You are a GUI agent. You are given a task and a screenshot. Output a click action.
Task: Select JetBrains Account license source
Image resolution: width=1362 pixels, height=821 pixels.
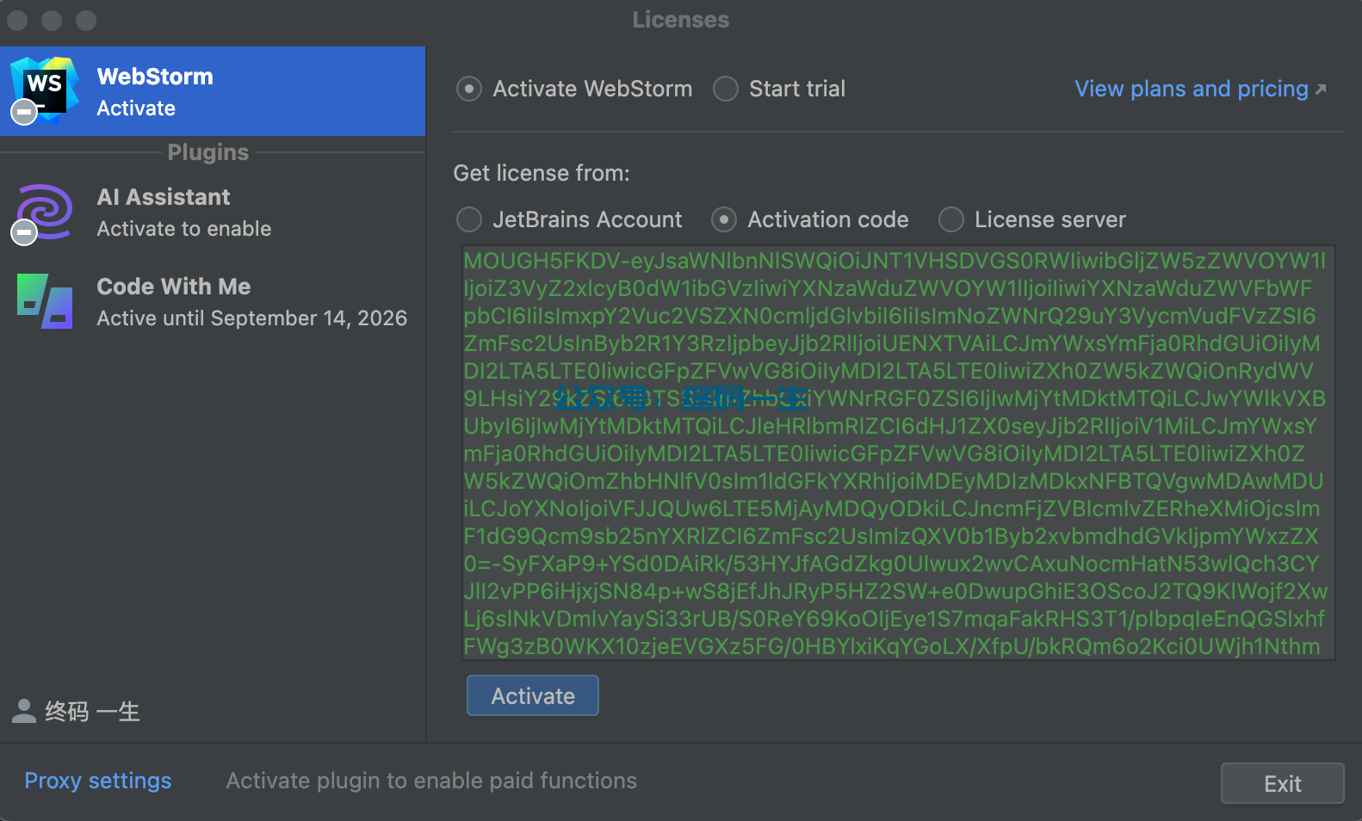[469, 219]
